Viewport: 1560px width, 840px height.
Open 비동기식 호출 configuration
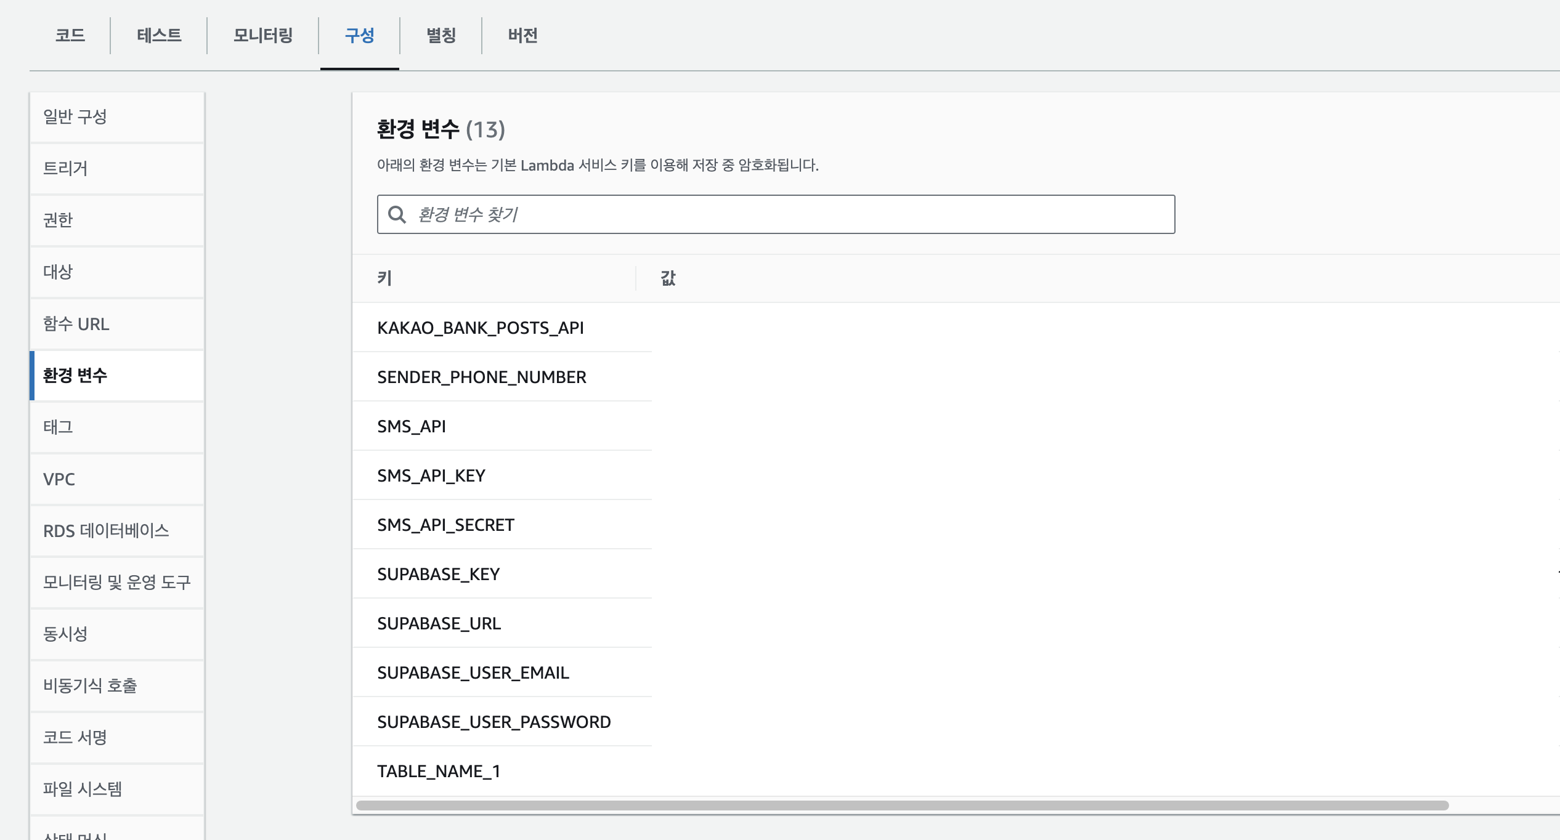(90, 686)
